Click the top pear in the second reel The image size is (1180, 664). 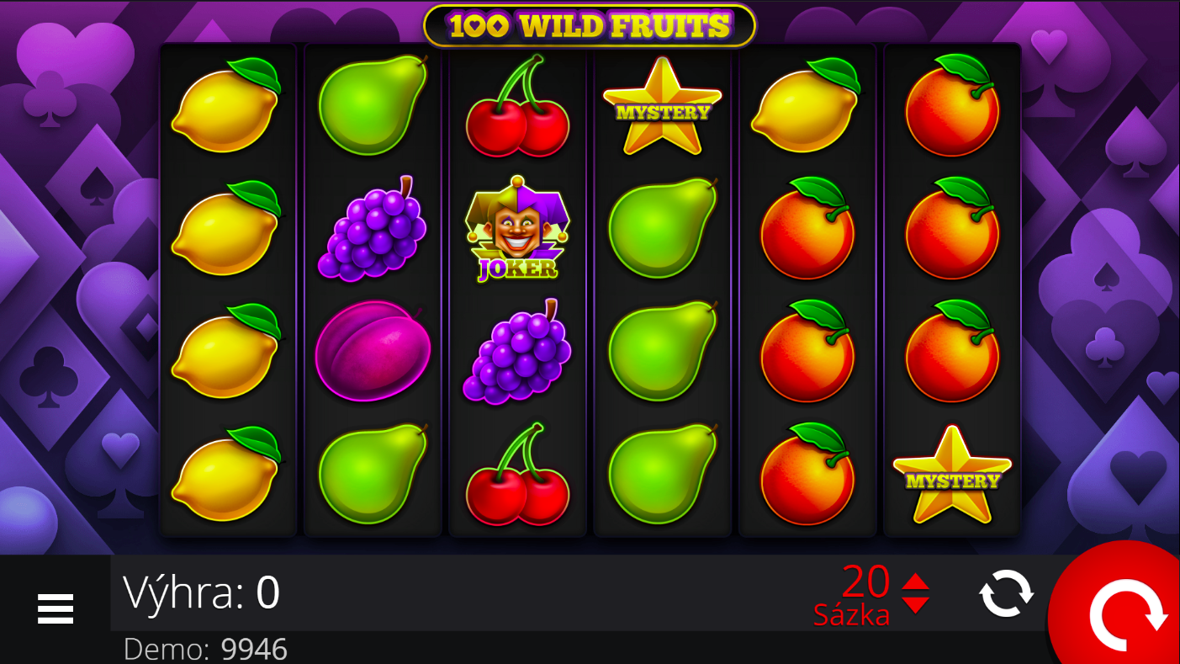pos(373,106)
